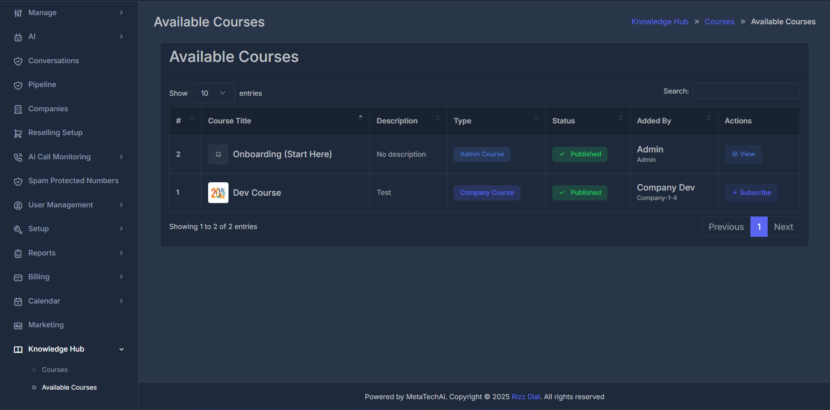Click the Onboarding course thumbnail icon
This screenshot has width=830, height=410.
click(218, 154)
